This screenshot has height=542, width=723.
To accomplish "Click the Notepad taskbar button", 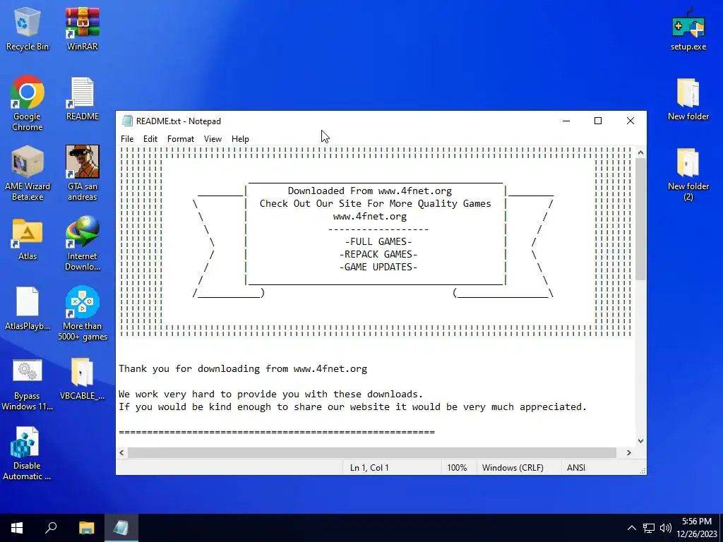I will (121, 528).
